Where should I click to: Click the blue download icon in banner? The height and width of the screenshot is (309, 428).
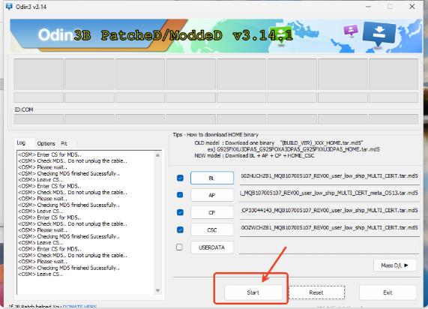(379, 34)
